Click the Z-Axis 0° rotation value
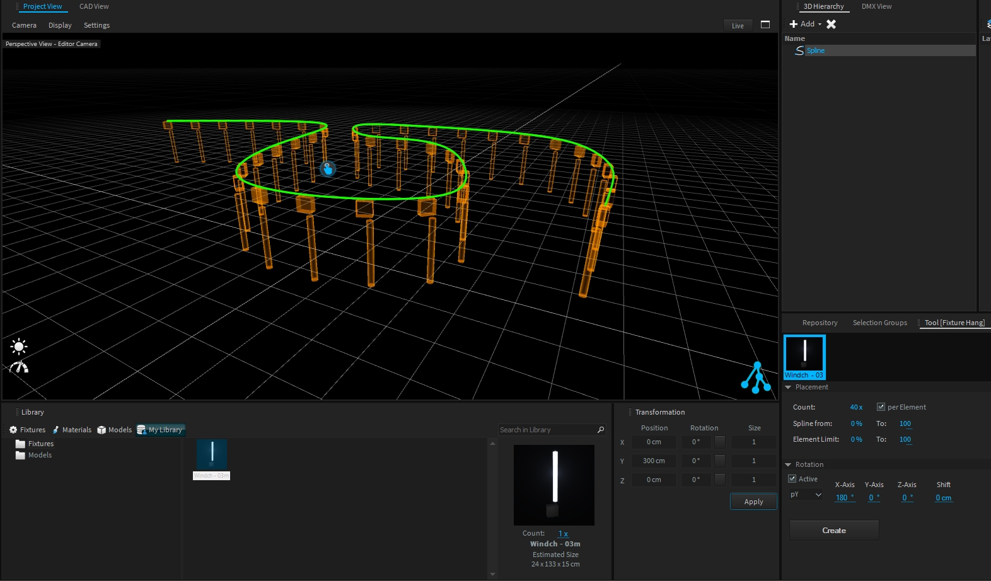This screenshot has height=581, width=991. click(x=907, y=498)
